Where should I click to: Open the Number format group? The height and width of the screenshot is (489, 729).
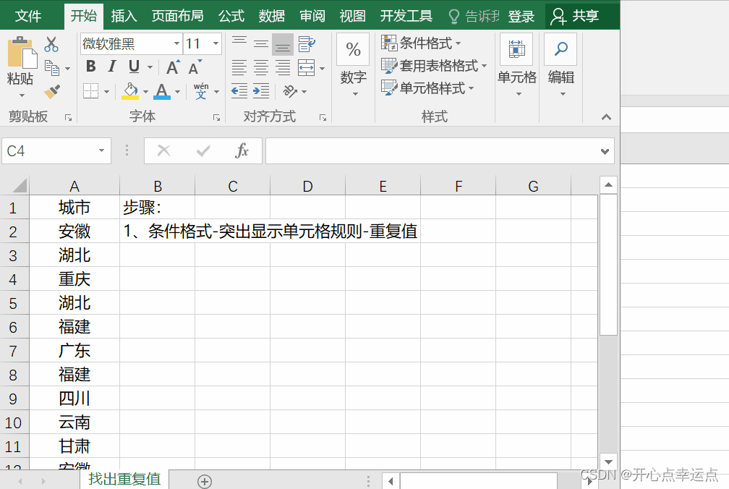point(354,64)
